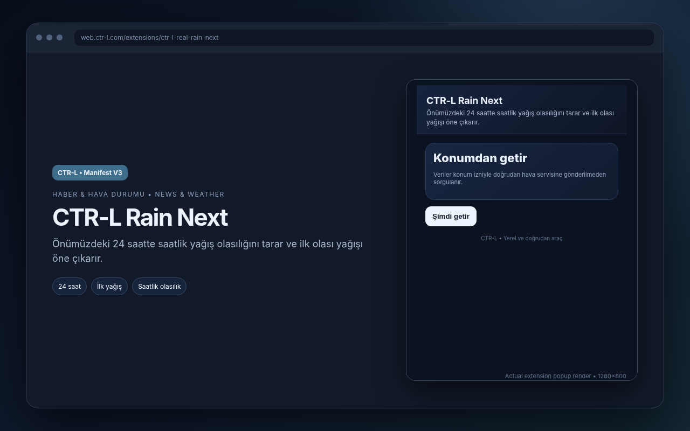Select the 24 saat chip
Image resolution: width=690 pixels, height=431 pixels.
point(70,286)
